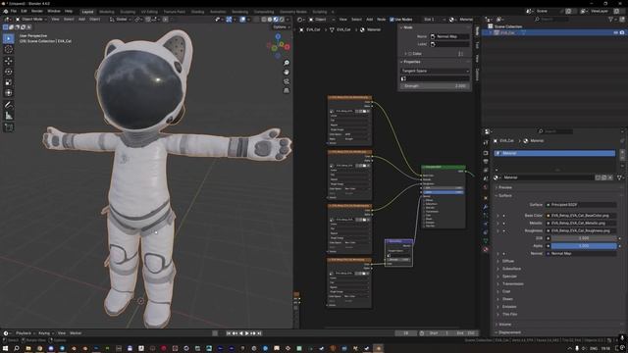Toggle snapping magnet in viewport header
The width and height of the screenshot is (628, 353).
tap(148, 20)
